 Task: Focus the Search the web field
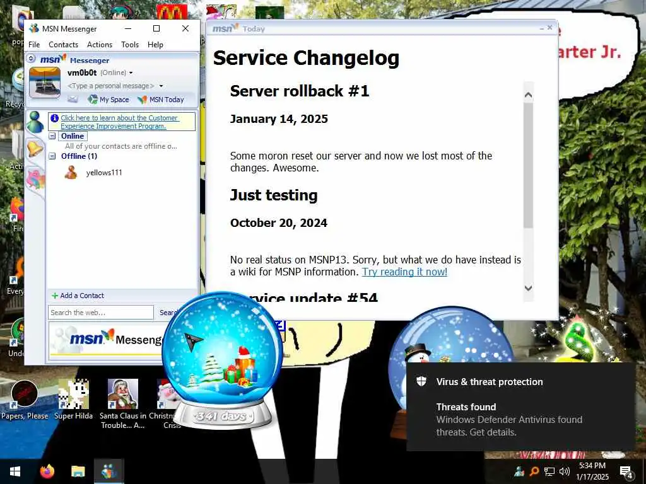click(x=100, y=313)
